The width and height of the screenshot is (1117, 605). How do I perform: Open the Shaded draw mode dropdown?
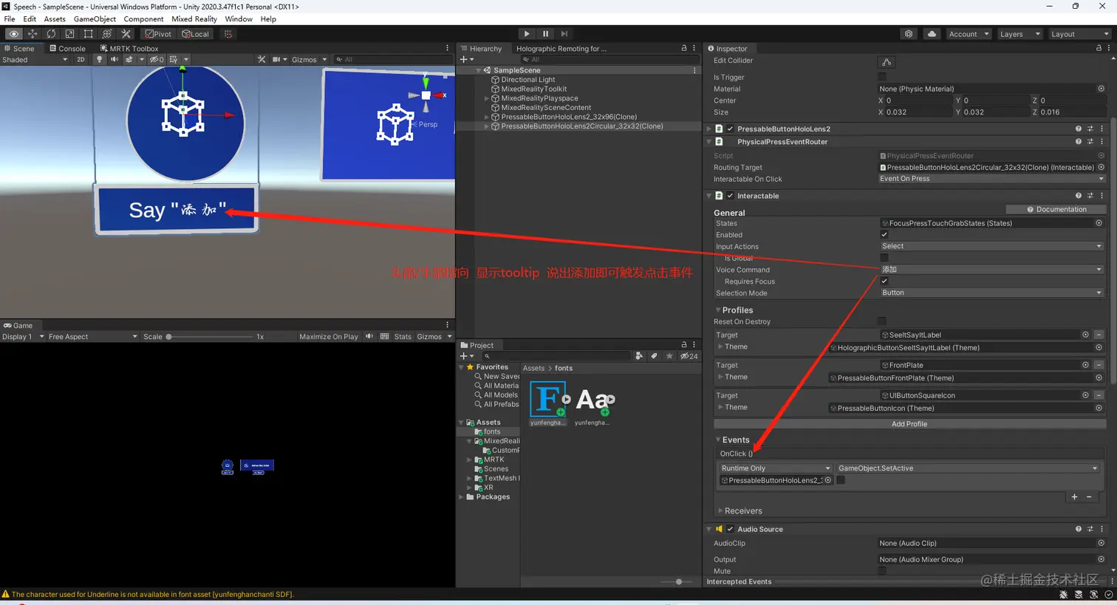[34, 59]
